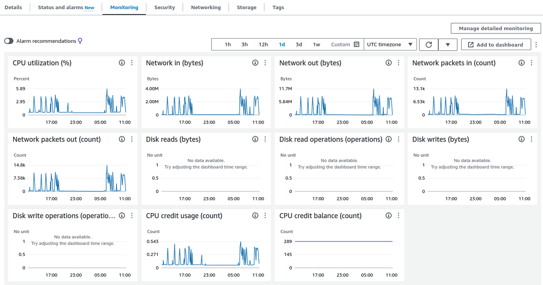The width and height of the screenshot is (543, 285).
Task: Click the CPU credit usage line chart
Action: 211,254
